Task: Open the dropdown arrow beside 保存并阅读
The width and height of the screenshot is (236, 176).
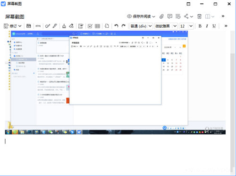Action: click(154, 16)
